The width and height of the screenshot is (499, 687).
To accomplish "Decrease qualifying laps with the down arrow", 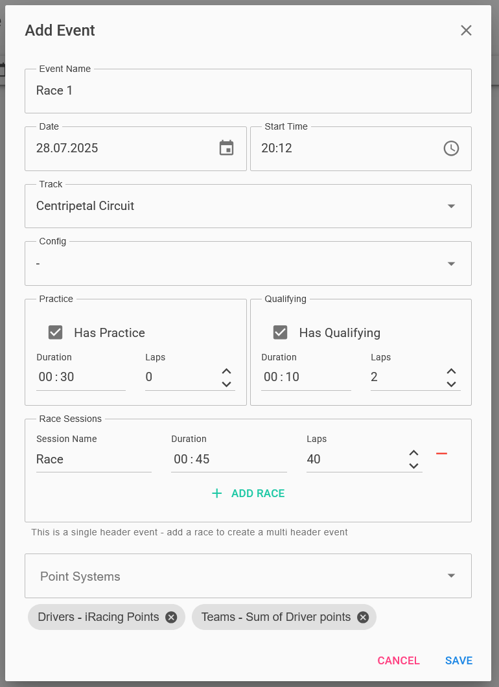I will coord(451,384).
